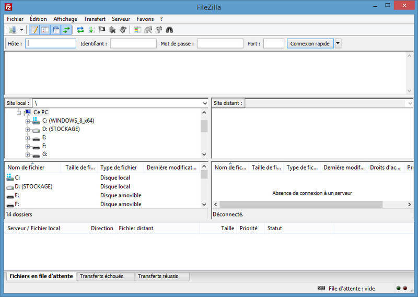Expand the C: (WINDOWS_8_x64) tree node
The width and height of the screenshot is (418, 297).
[28, 121]
